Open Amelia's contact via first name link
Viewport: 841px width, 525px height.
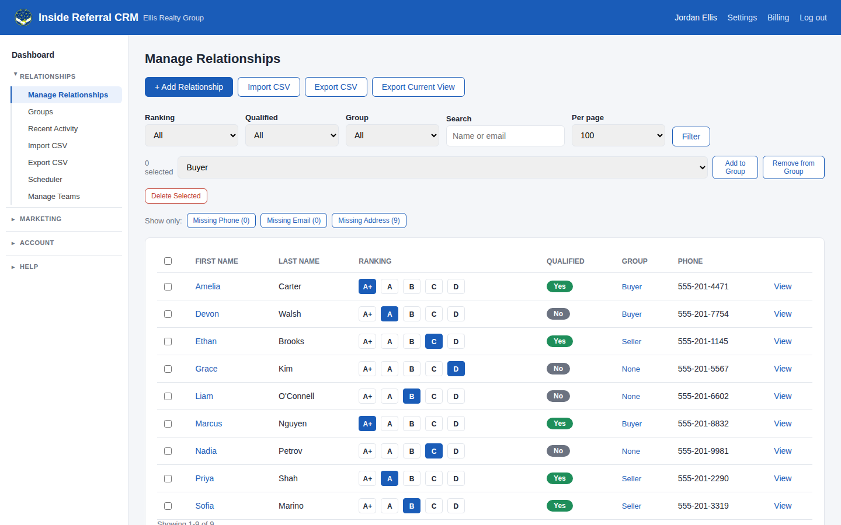click(208, 286)
